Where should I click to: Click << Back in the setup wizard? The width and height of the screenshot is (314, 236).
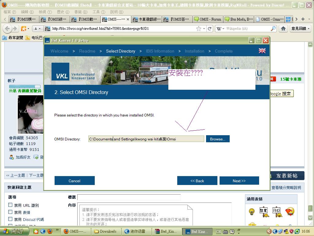[x=197, y=181]
